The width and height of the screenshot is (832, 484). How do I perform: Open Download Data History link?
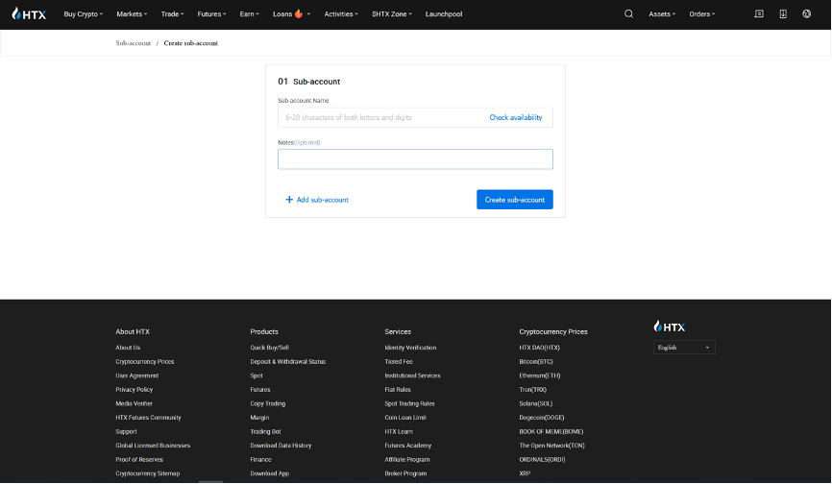281,446
